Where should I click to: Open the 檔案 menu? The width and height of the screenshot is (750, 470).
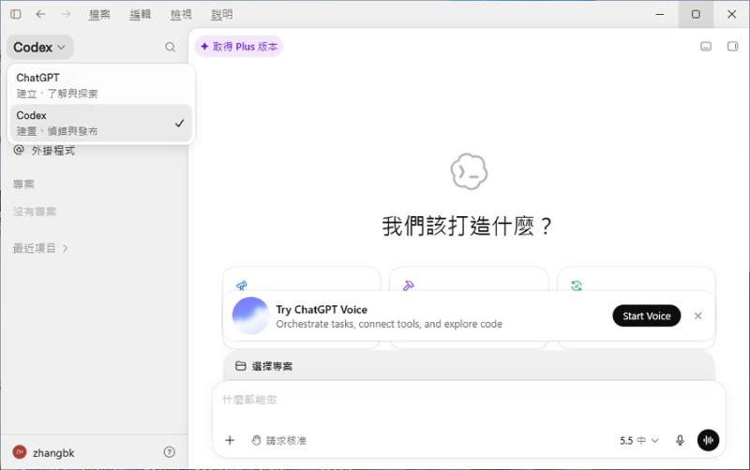tap(99, 15)
